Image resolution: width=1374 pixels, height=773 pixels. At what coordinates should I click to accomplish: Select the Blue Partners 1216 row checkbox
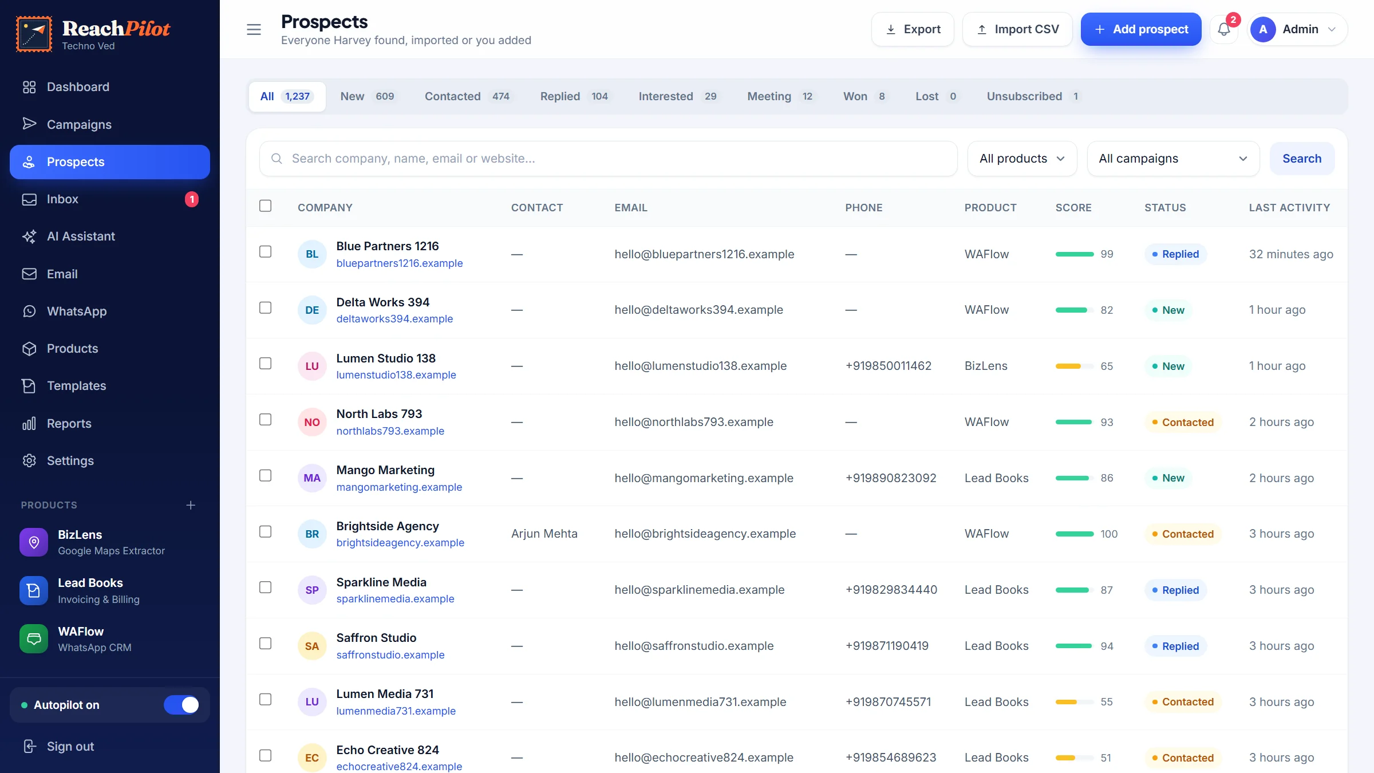[265, 252]
